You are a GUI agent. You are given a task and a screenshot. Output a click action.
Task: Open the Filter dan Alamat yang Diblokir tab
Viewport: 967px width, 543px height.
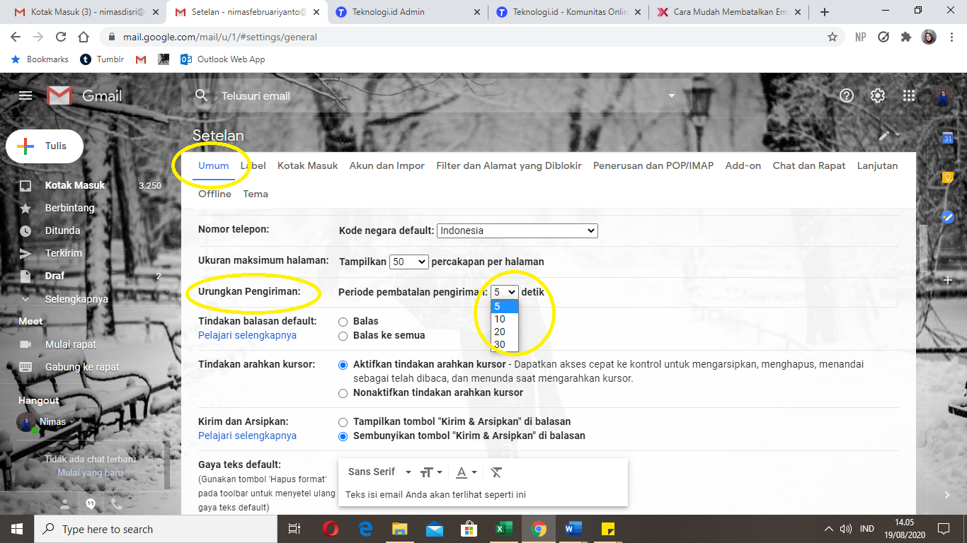coord(508,165)
